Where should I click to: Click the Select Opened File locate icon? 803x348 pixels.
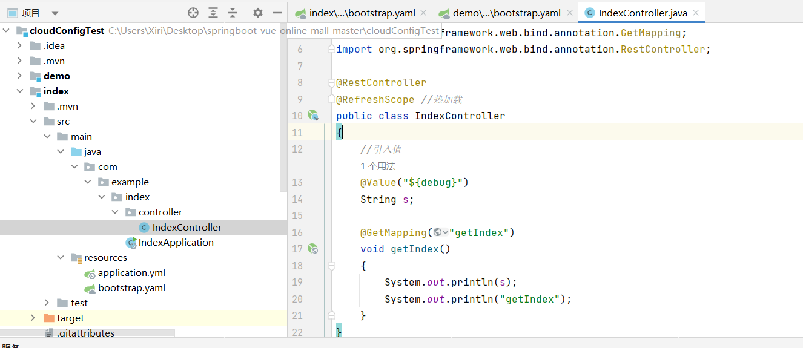(x=193, y=13)
